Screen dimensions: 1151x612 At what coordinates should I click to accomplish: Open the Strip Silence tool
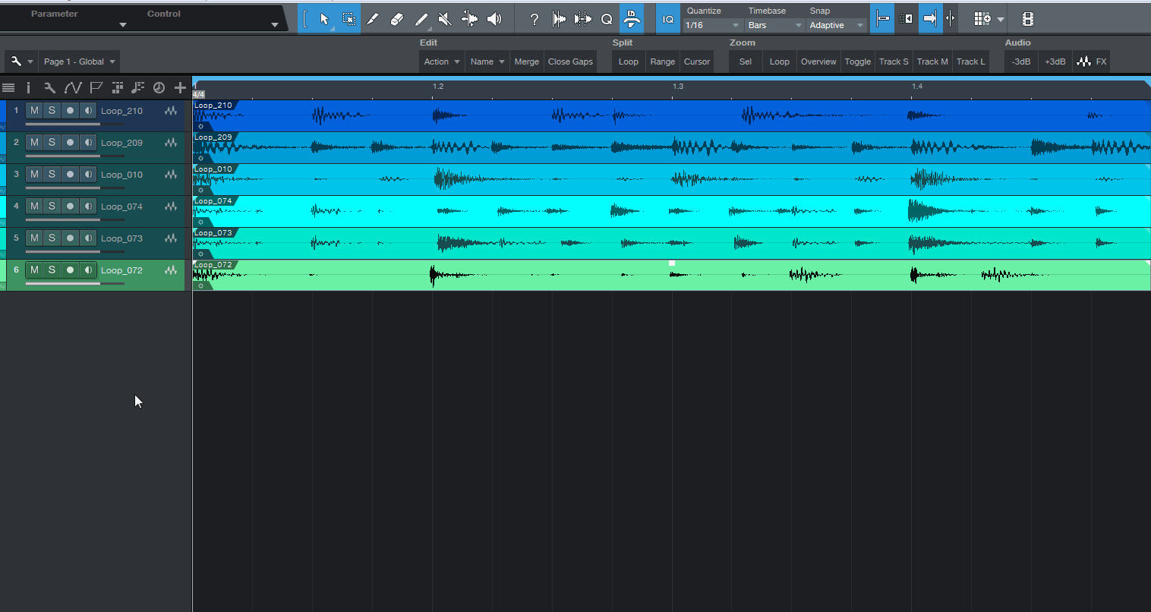click(559, 19)
